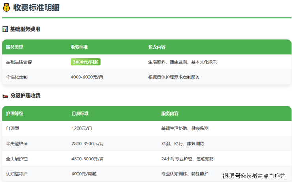The image size is (292, 182).
Task: Select the 服务内容 column header
Action: click(170, 114)
